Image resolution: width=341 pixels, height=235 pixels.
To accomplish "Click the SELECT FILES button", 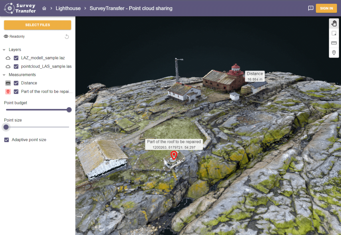I will tap(38, 25).
